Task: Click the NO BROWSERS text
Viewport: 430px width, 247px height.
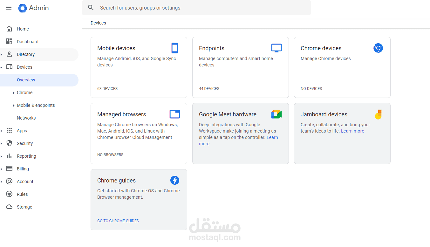Action: pyautogui.click(x=110, y=155)
